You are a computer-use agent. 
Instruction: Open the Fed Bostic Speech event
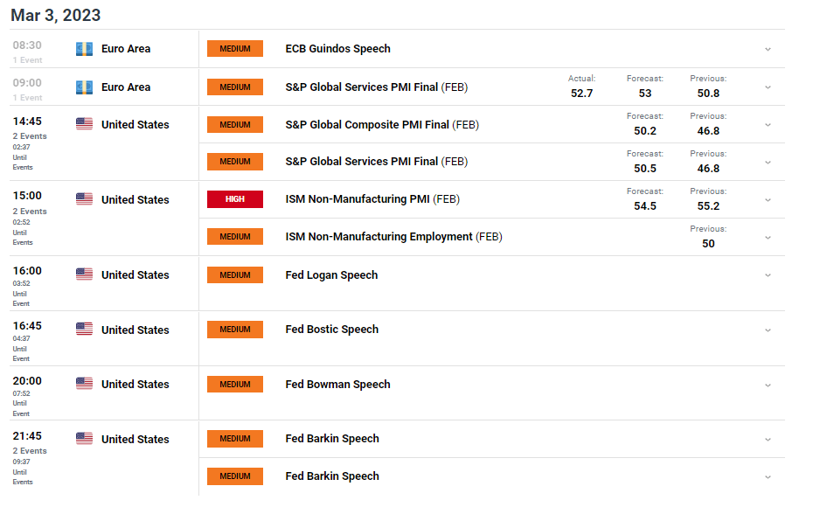pyautogui.click(x=332, y=330)
